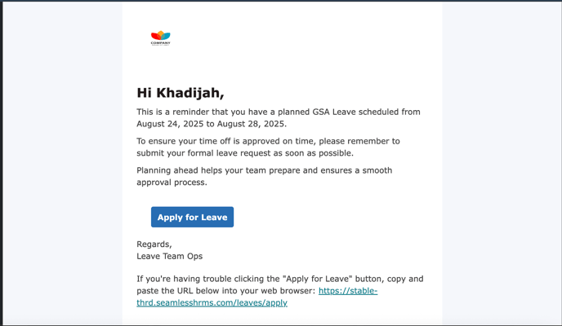Viewport: 562px width, 326px height.
Task: Click the phrase "smooth" in the third paragraph
Action: pyautogui.click(x=377, y=170)
